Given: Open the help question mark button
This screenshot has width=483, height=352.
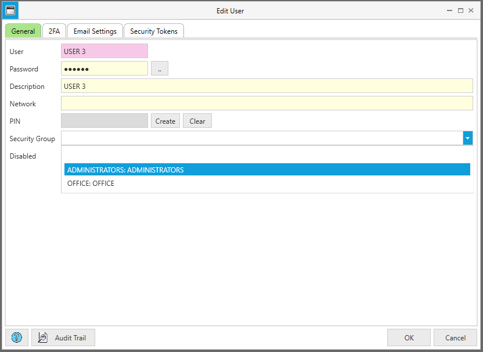Looking at the screenshot, I should (x=17, y=337).
